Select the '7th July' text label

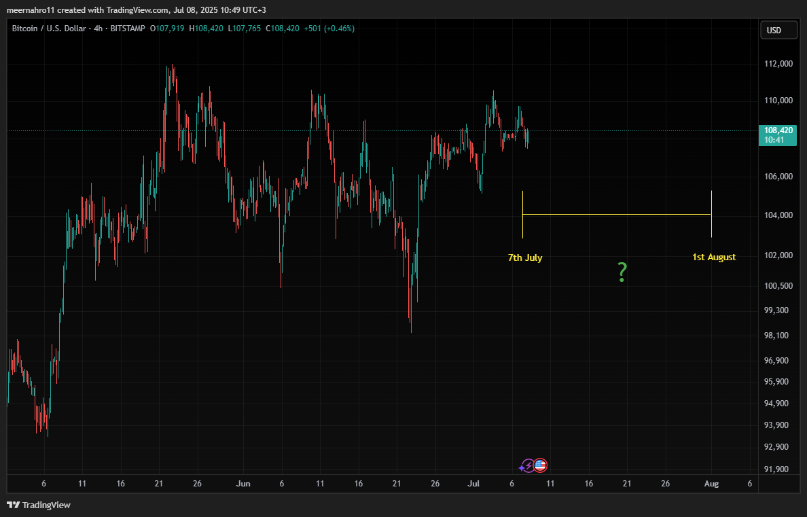click(x=525, y=257)
